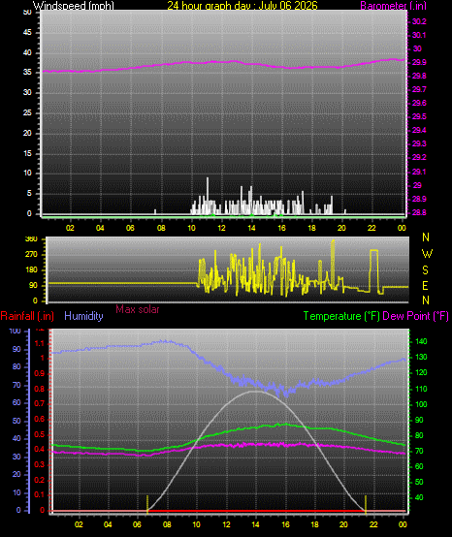
Task: Click the 'Windspeed (mph)' axis title
Action: coord(74,6)
